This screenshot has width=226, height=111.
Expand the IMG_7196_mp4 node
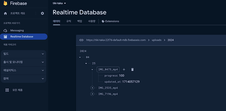[92, 94]
